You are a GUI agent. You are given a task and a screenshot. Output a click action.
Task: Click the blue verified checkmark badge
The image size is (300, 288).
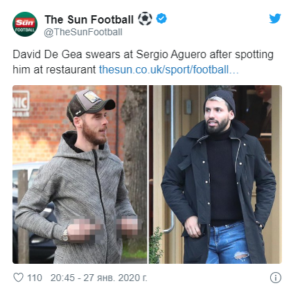[x=161, y=19]
